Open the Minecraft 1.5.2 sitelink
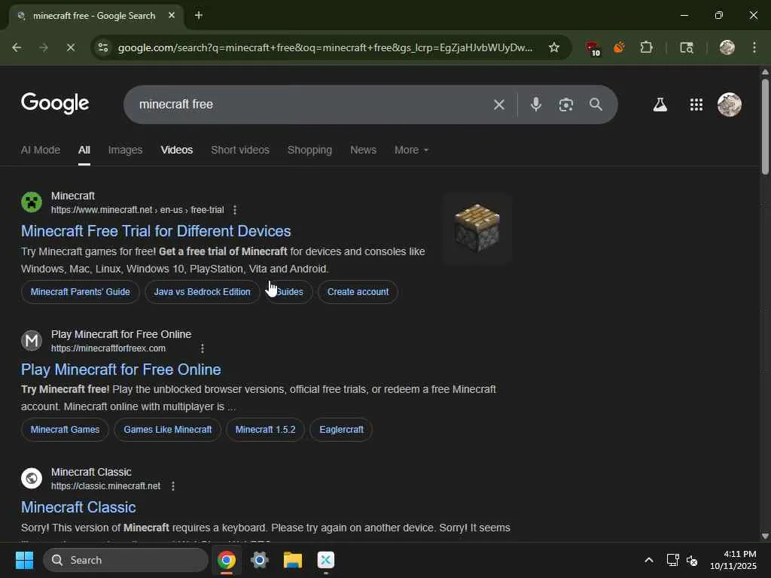The image size is (771, 578). tap(266, 430)
